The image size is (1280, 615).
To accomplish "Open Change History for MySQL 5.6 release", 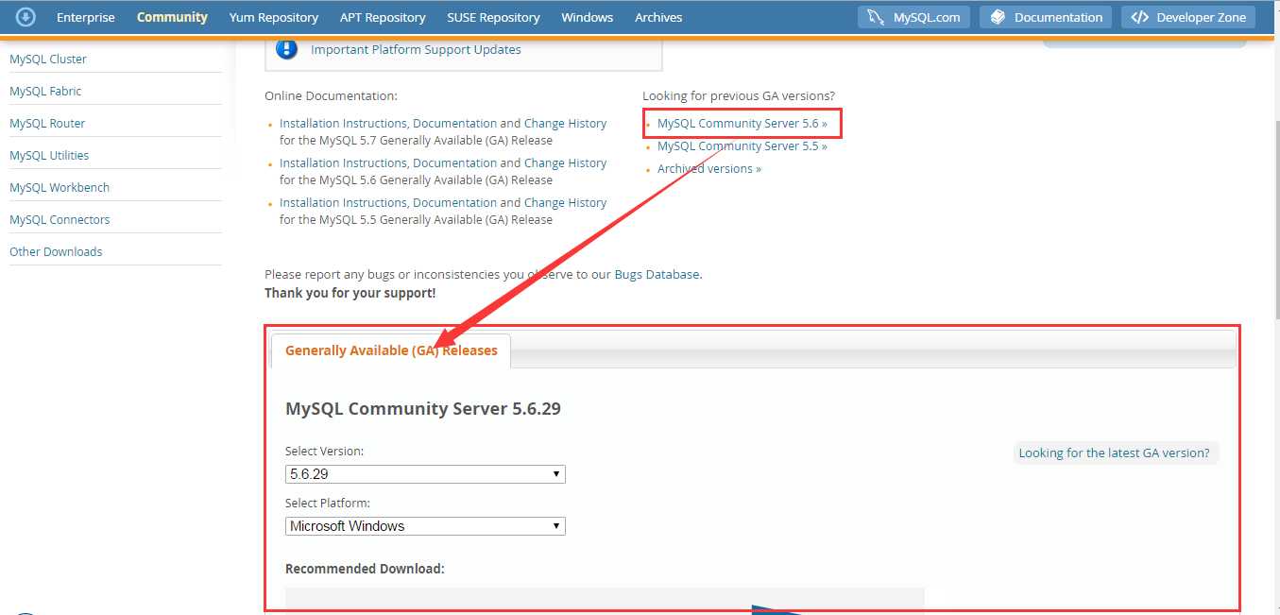I will click(x=565, y=162).
